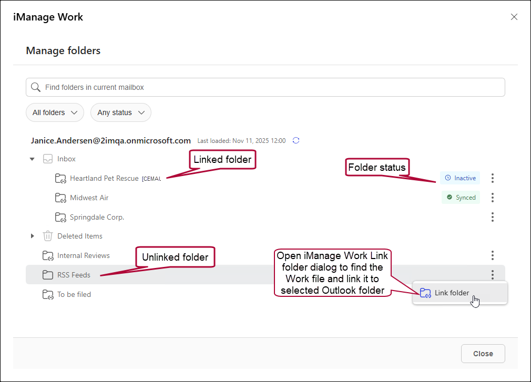Close the iManage Work dialog with X
531x382 pixels.
pos(514,17)
